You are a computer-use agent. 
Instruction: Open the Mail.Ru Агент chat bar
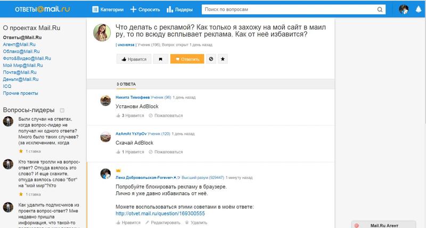383,225
